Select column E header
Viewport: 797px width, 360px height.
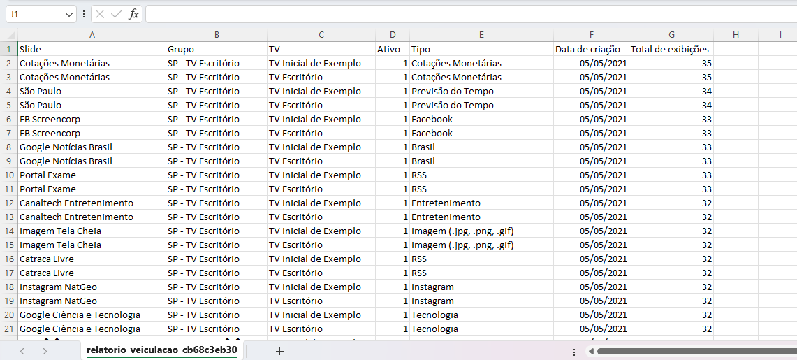481,35
